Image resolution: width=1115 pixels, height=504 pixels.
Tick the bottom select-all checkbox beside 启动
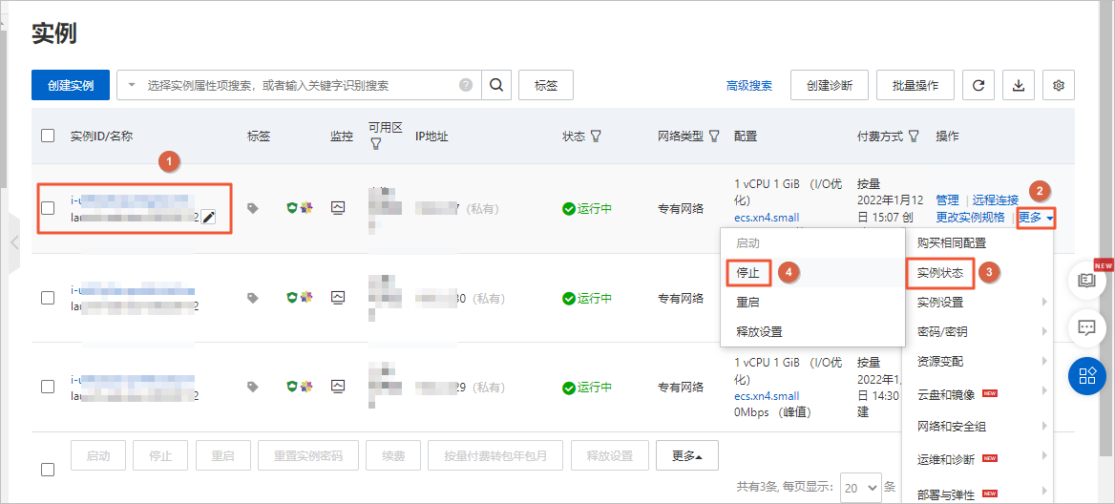[x=48, y=470]
